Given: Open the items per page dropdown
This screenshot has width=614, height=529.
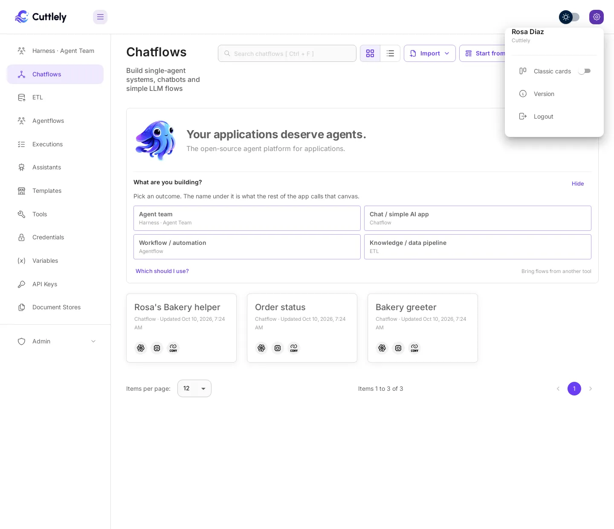Looking at the screenshot, I should (194, 389).
